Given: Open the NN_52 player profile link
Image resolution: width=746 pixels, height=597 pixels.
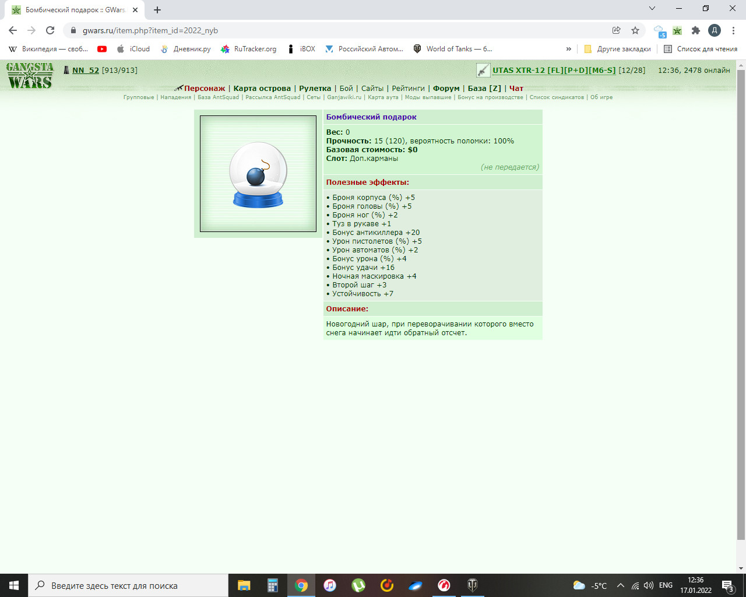Looking at the screenshot, I should click(86, 70).
